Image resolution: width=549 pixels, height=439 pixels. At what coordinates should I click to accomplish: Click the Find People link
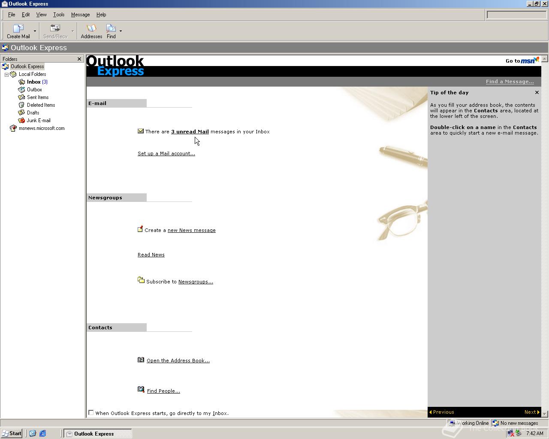coord(163,391)
